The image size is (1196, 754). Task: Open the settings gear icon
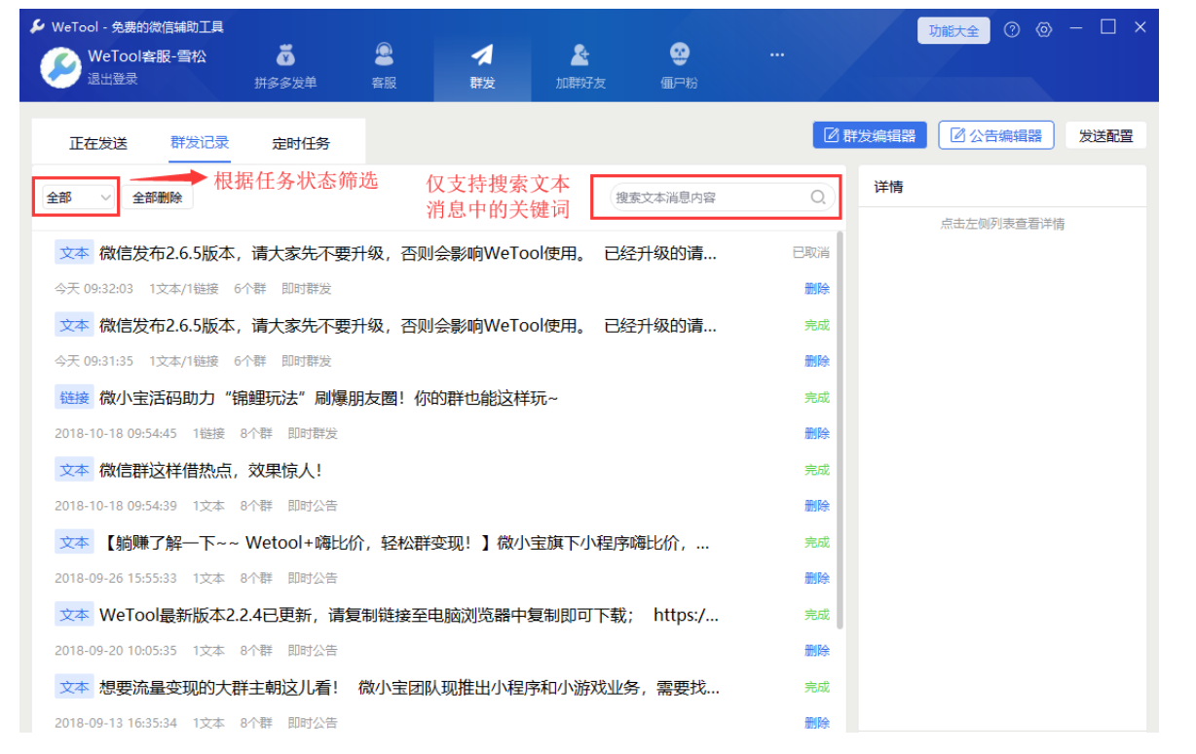(x=1044, y=30)
